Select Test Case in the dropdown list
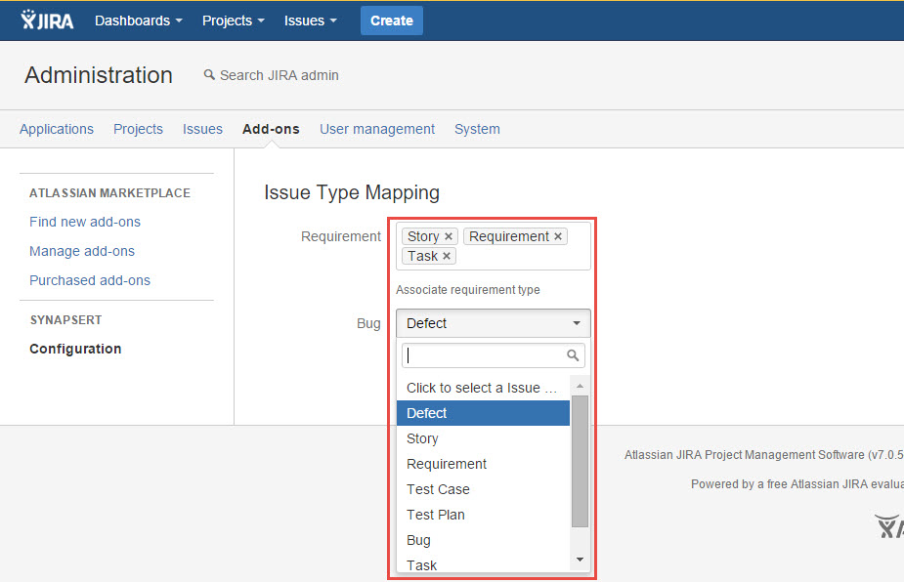This screenshot has width=904, height=582. click(x=483, y=489)
